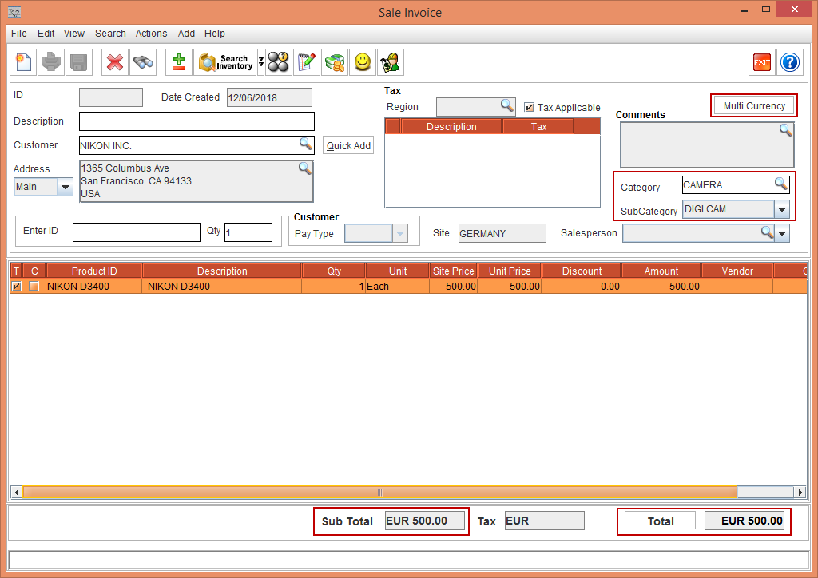The height and width of the screenshot is (578, 818).
Task: Expand the Salesperson dropdown arrow
Action: (x=782, y=233)
